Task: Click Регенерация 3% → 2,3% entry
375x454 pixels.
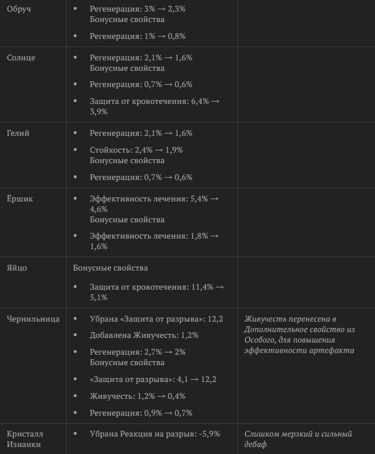Action: pos(138,9)
